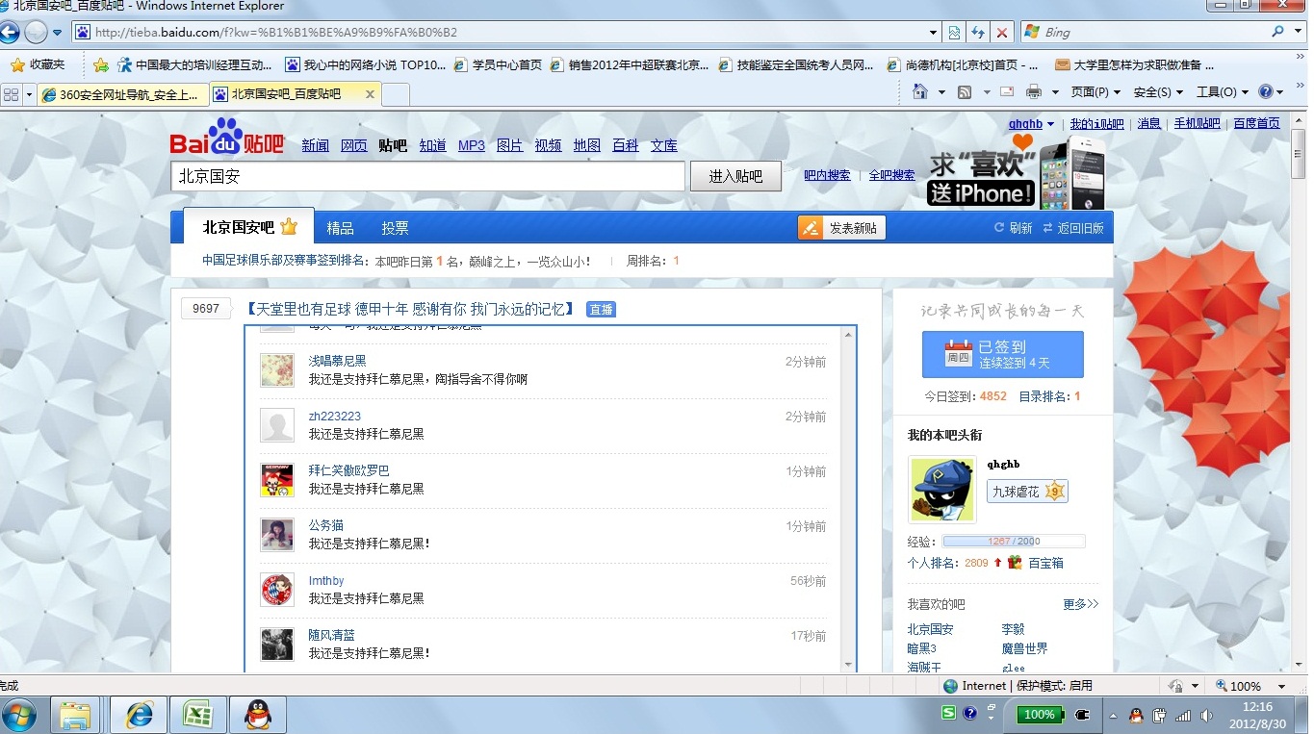Switch to the 360安全网址导航 tab
The height and width of the screenshot is (734, 1314).
(x=123, y=94)
